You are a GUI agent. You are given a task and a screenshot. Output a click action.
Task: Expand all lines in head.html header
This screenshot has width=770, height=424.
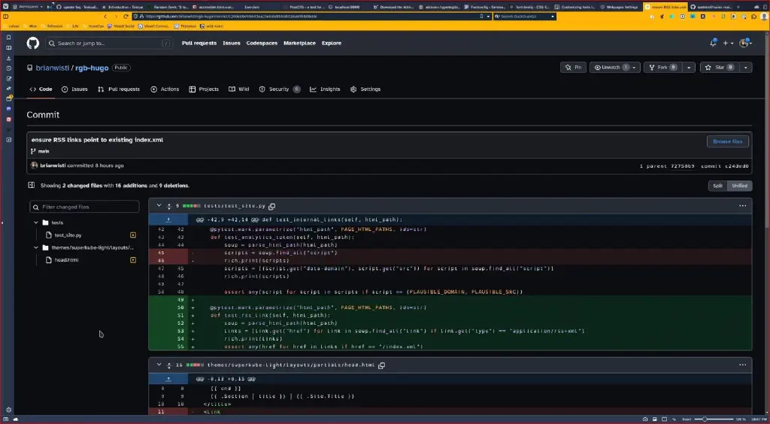(x=169, y=365)
